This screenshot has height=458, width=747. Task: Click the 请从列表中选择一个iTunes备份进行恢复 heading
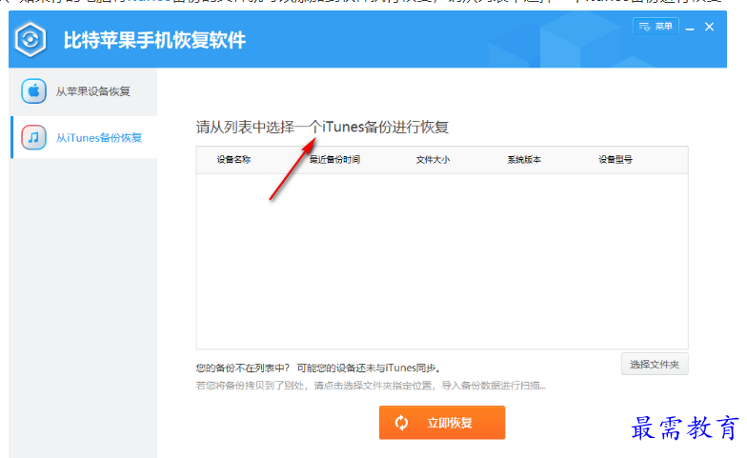322,128
